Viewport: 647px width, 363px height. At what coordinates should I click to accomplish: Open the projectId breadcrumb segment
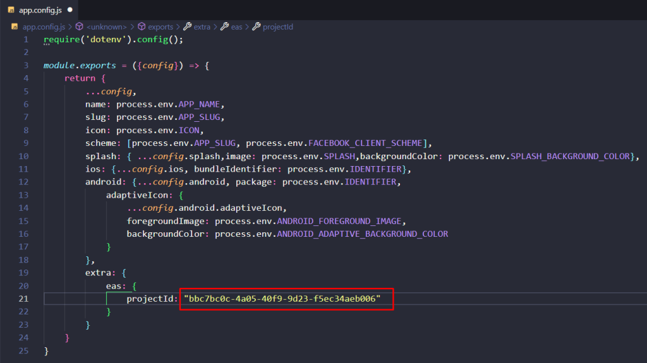[x=278, y=27]
